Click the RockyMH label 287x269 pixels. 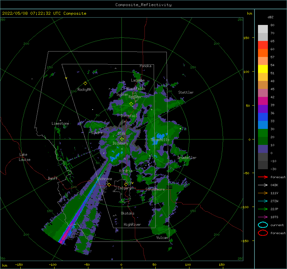pos(84,90)
